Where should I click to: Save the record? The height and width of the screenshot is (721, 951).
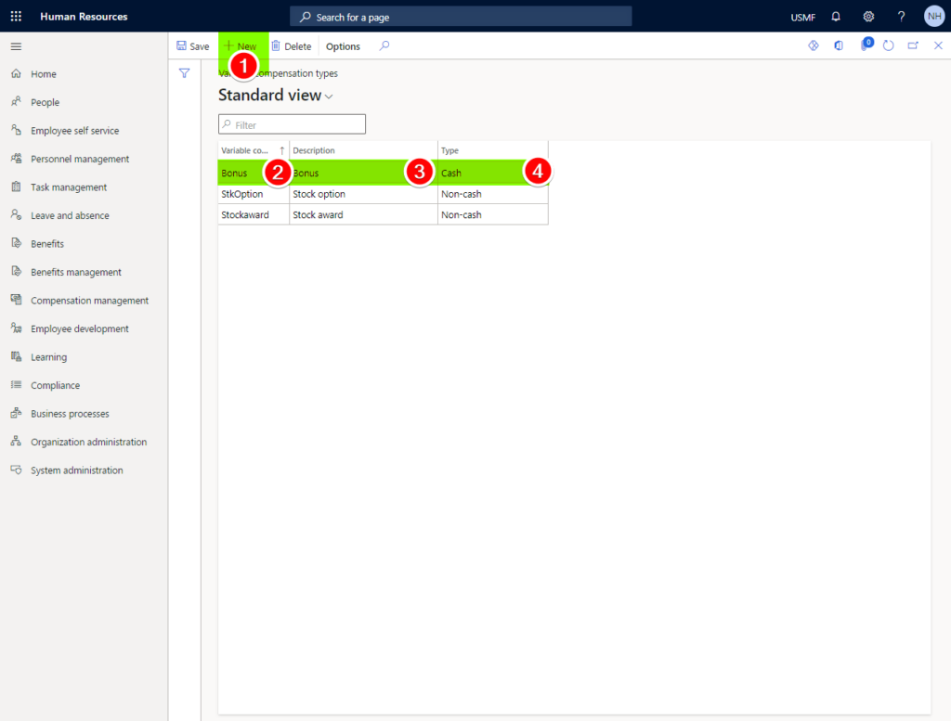pyautogui.click(x=193, y=46)
